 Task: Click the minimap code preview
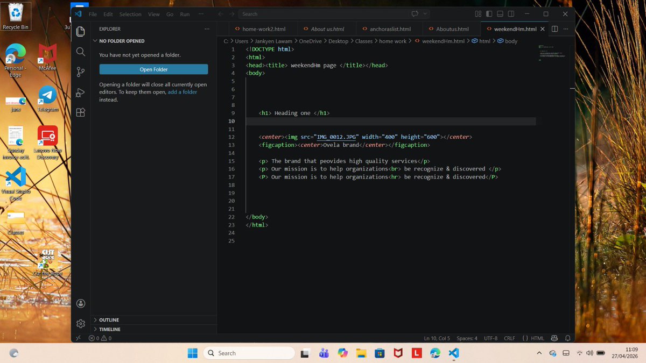click(553, 54)
